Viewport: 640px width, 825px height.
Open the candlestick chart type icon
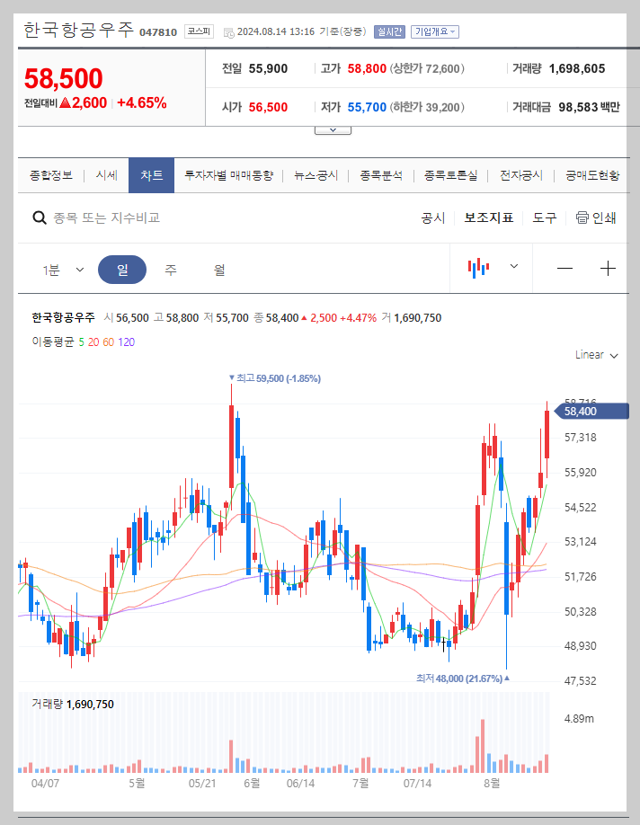(478, 268)
